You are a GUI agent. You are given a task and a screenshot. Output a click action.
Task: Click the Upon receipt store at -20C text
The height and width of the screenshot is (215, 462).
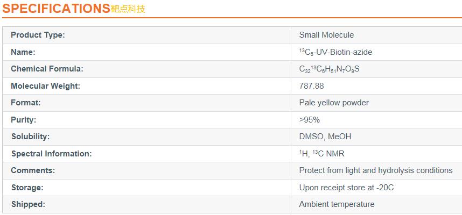click(x=347, y=188)
